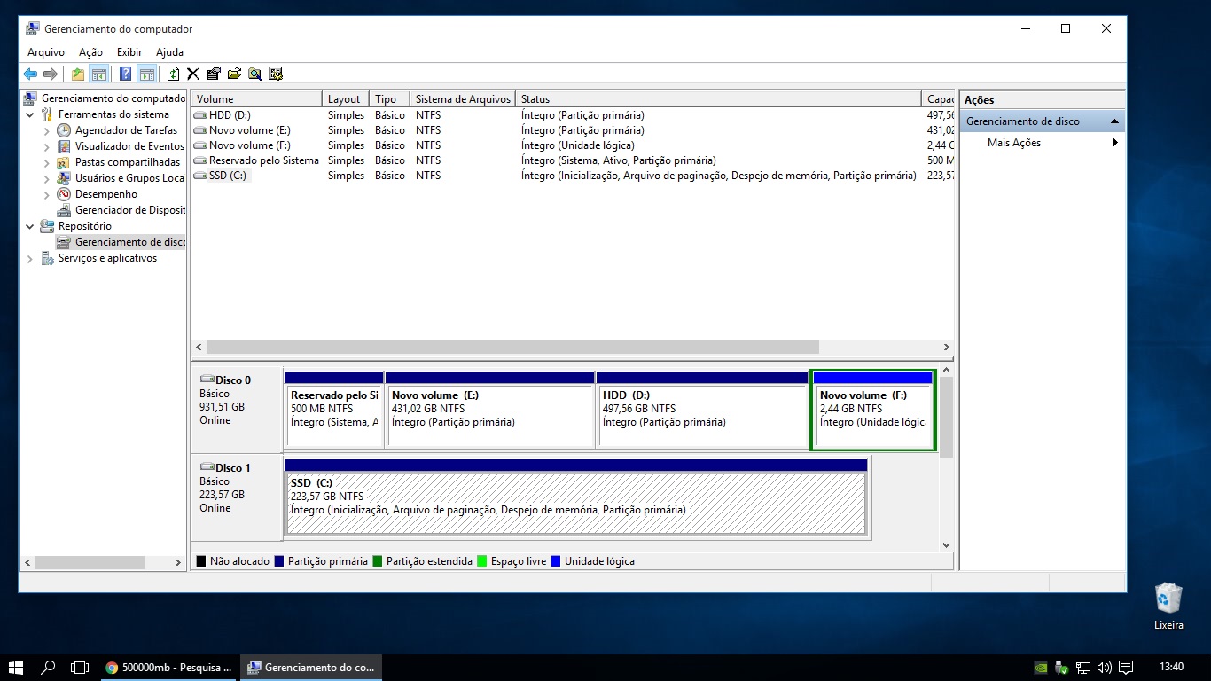This screenshot has height=681, width=1211.
Task: Select the Novo volume (E:) partition block
Action: click(x=489, y=409)
